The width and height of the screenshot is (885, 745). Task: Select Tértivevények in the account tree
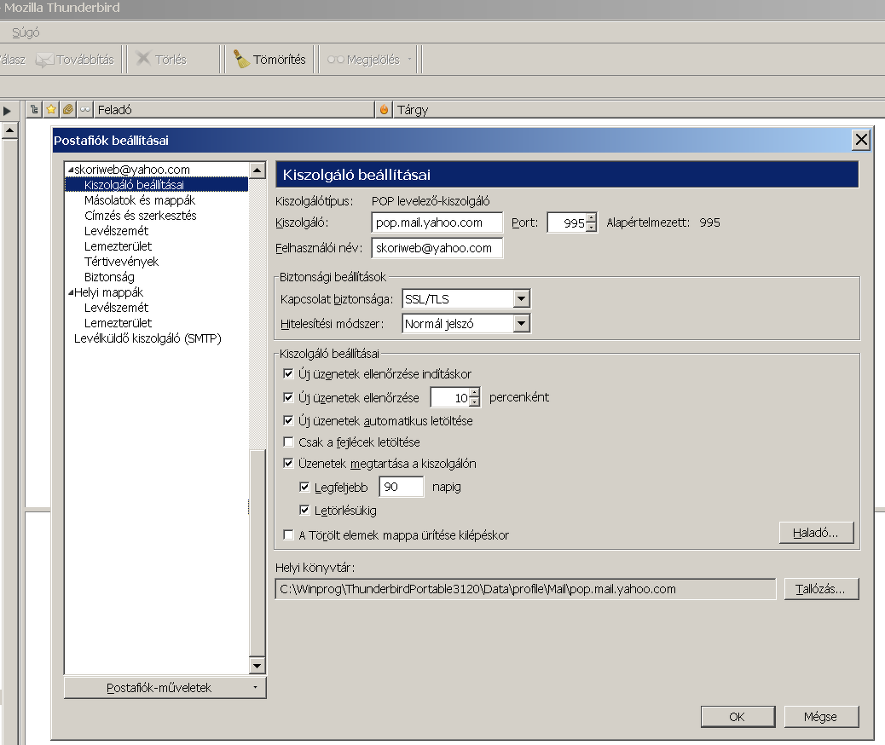121,262
